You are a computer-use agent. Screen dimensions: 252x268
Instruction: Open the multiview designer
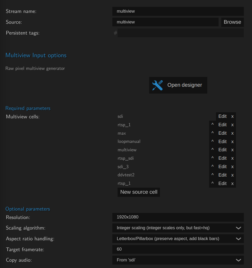178,85
